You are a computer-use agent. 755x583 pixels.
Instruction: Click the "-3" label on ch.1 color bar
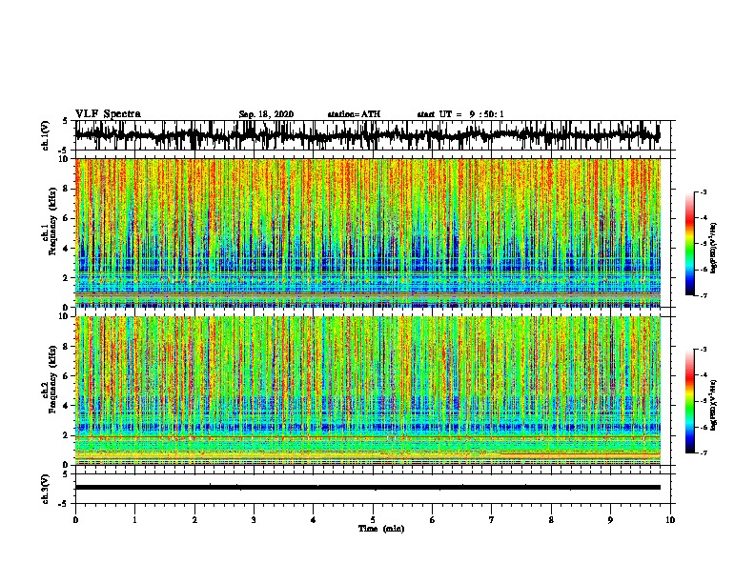click(x=704, y=192)
